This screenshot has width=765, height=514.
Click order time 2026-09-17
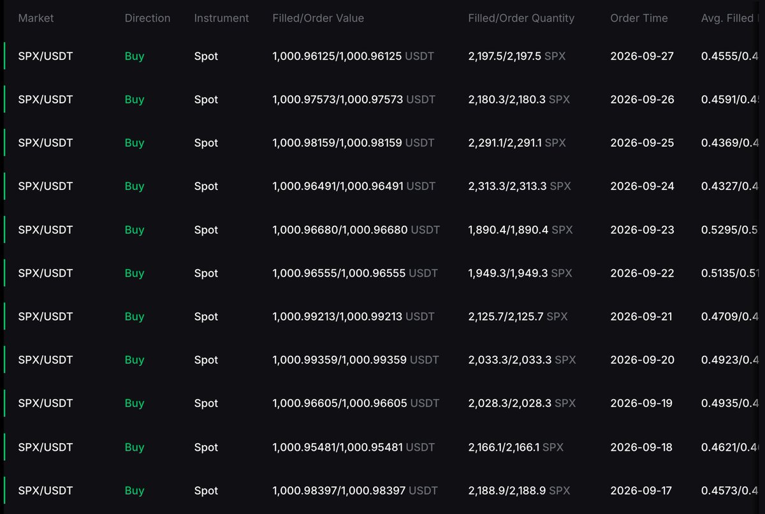[x=641, y=490]
